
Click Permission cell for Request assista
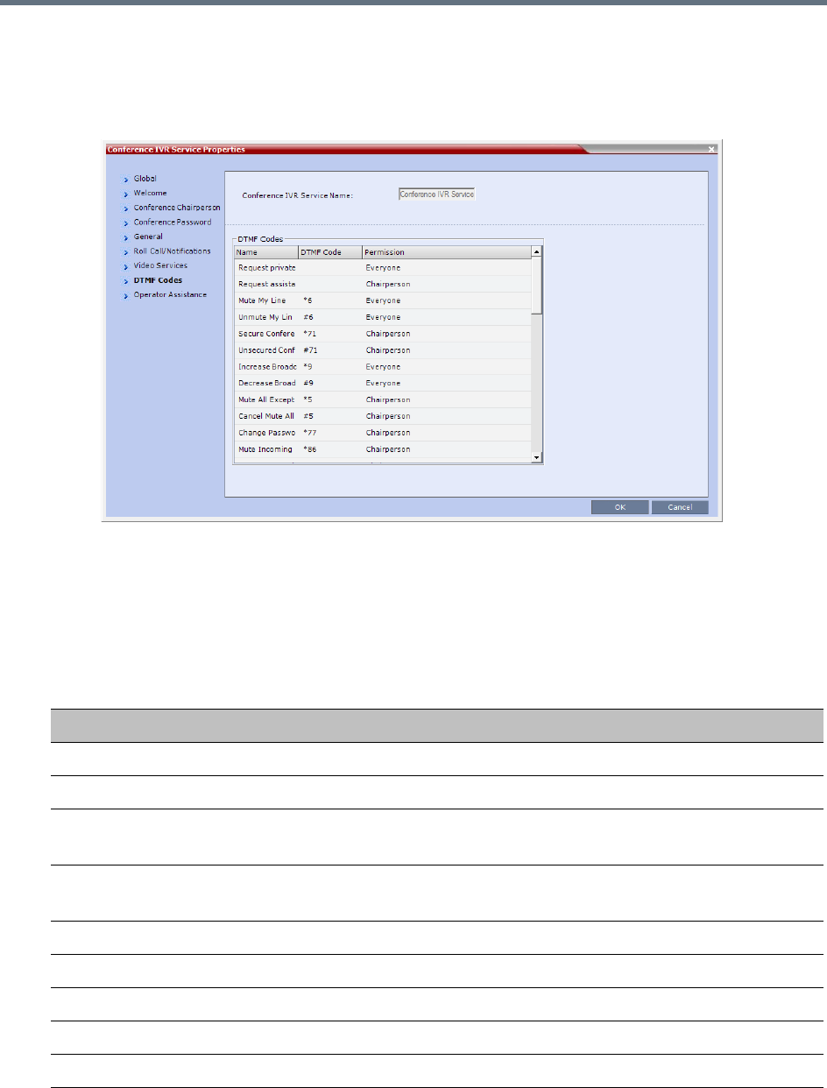[447, 284]
